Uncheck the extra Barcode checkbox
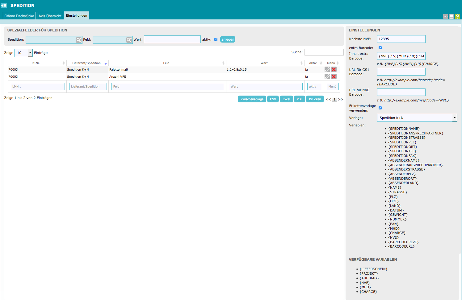 click(x=380, y=48)
